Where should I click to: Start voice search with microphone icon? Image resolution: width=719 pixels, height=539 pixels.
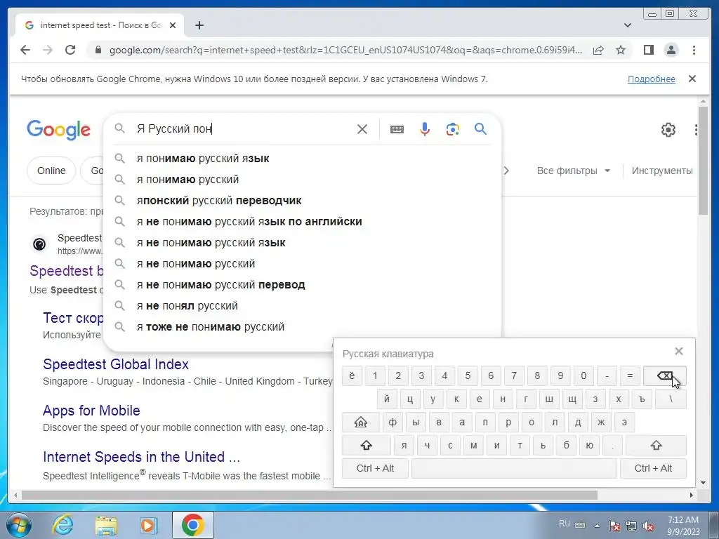(425, 129)
